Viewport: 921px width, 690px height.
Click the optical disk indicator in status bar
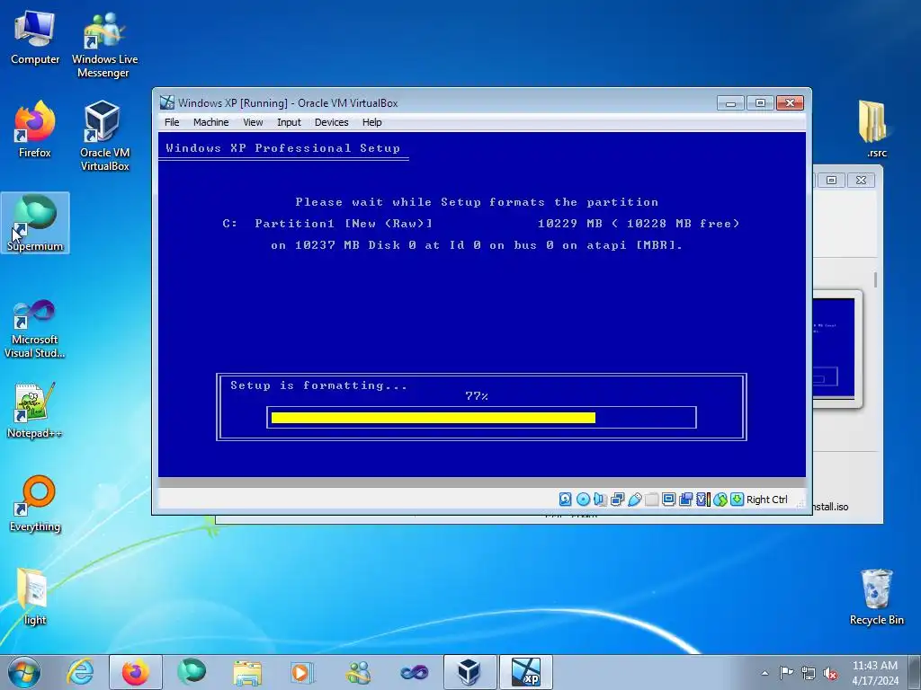click(x=583, y=500)
